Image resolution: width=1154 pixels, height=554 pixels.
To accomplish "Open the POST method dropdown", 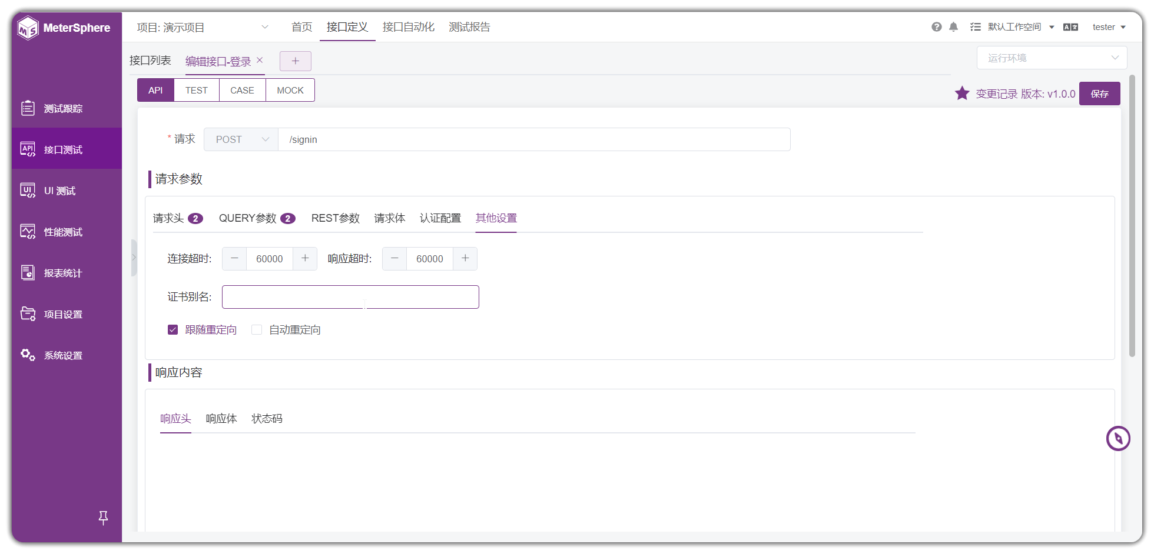I will click(x=241, y=139).
